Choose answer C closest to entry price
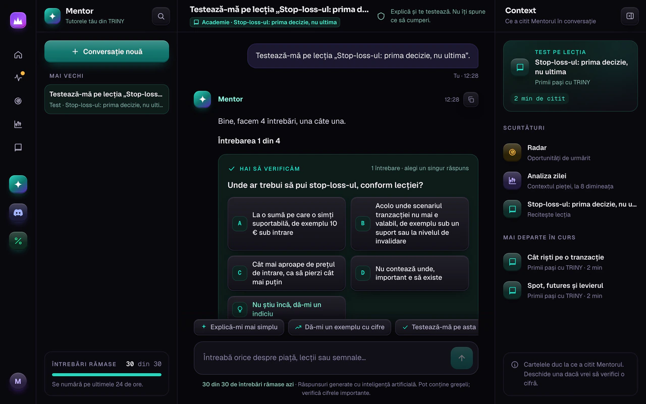The height and width of the screenshot is (404, 646). 287,273
